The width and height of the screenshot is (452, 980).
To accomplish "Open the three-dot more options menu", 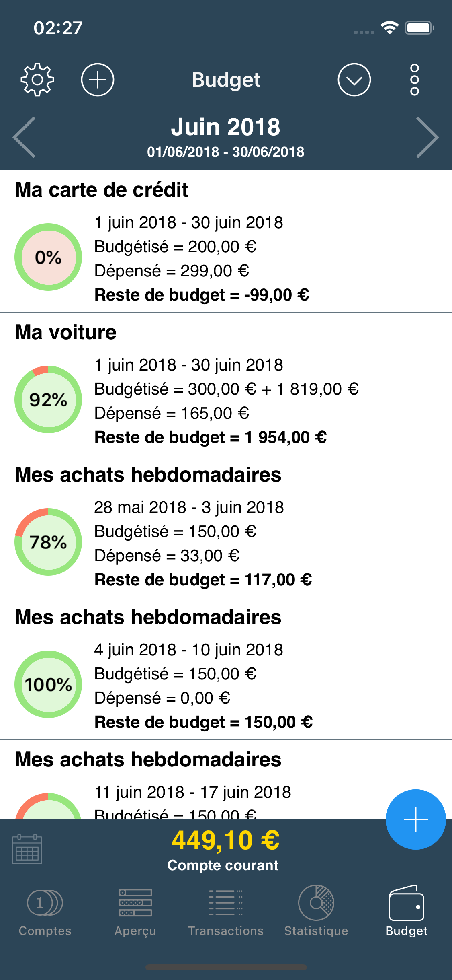I will pos(415,80).
